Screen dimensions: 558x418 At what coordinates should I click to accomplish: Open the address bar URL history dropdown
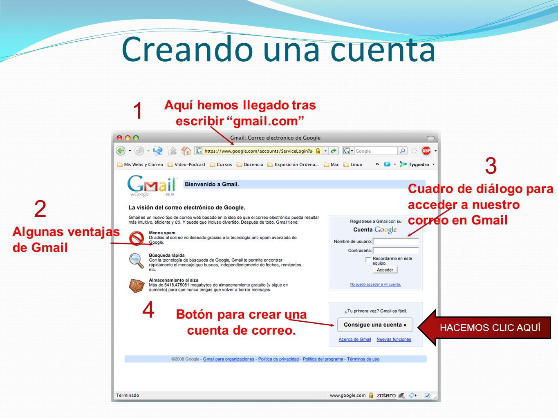(325, 151)
